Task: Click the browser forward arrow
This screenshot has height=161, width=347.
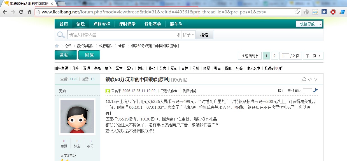Action: (13, 12)
